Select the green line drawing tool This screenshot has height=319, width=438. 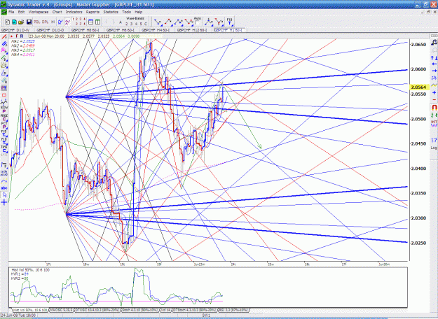tap(4, 58)
